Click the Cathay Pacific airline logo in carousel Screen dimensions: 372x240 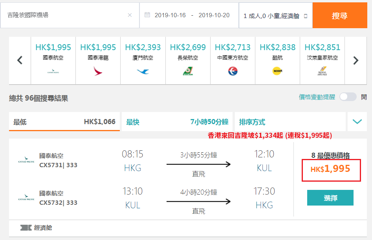pos(53,71)
